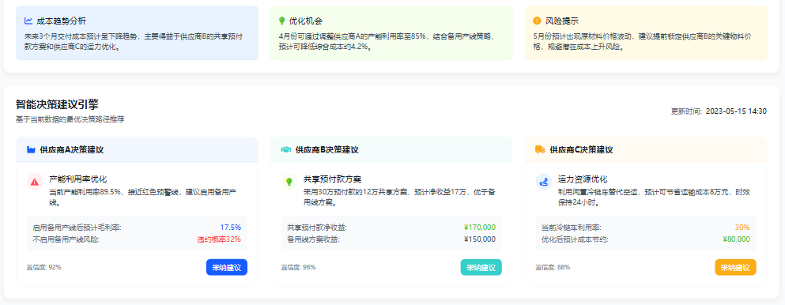Screen dimensions: 785x305
Task: Click the line-chart icon beside 成本趋势分析
Action: pos(28,21)
